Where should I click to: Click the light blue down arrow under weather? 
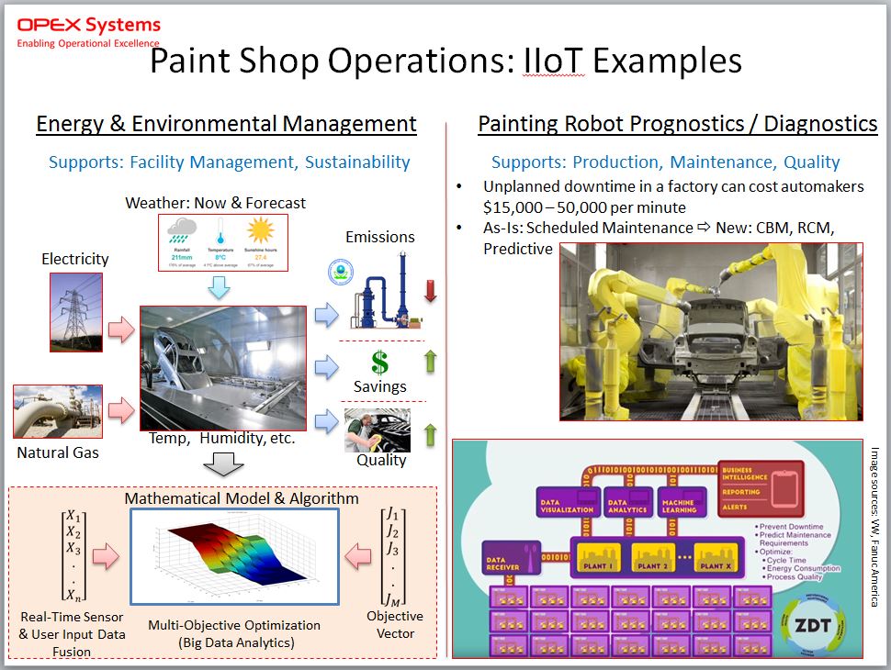pos(219,288)
